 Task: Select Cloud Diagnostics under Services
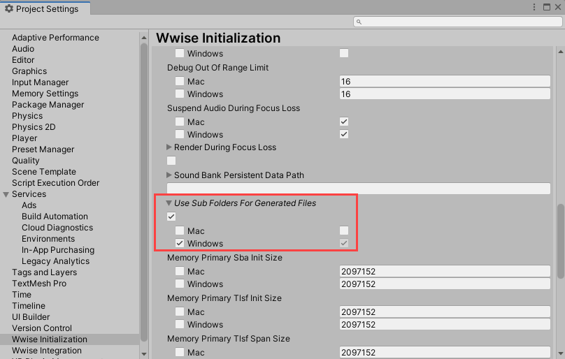57,228
